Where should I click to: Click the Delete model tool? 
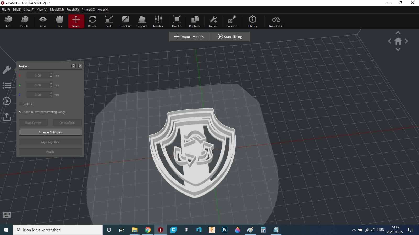pos(24,21)
